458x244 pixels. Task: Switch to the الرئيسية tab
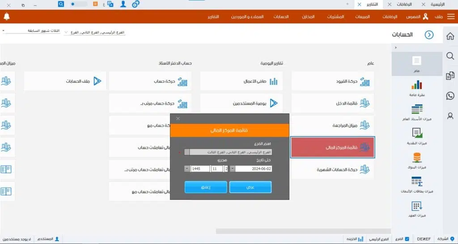click(437, 4)
